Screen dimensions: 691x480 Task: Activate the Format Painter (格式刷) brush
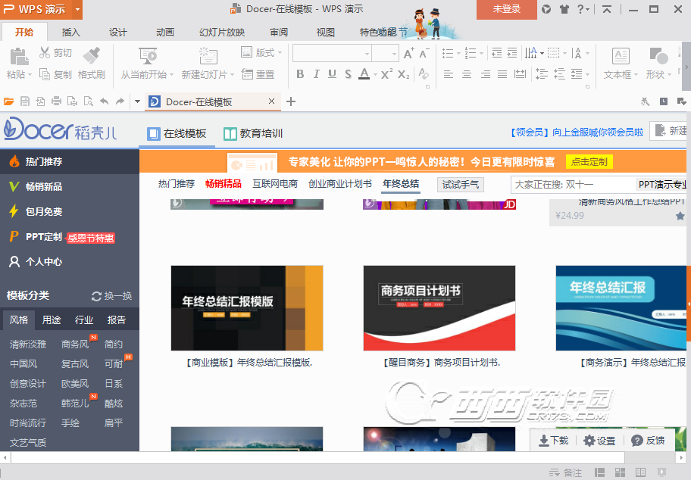coord(92,56)
